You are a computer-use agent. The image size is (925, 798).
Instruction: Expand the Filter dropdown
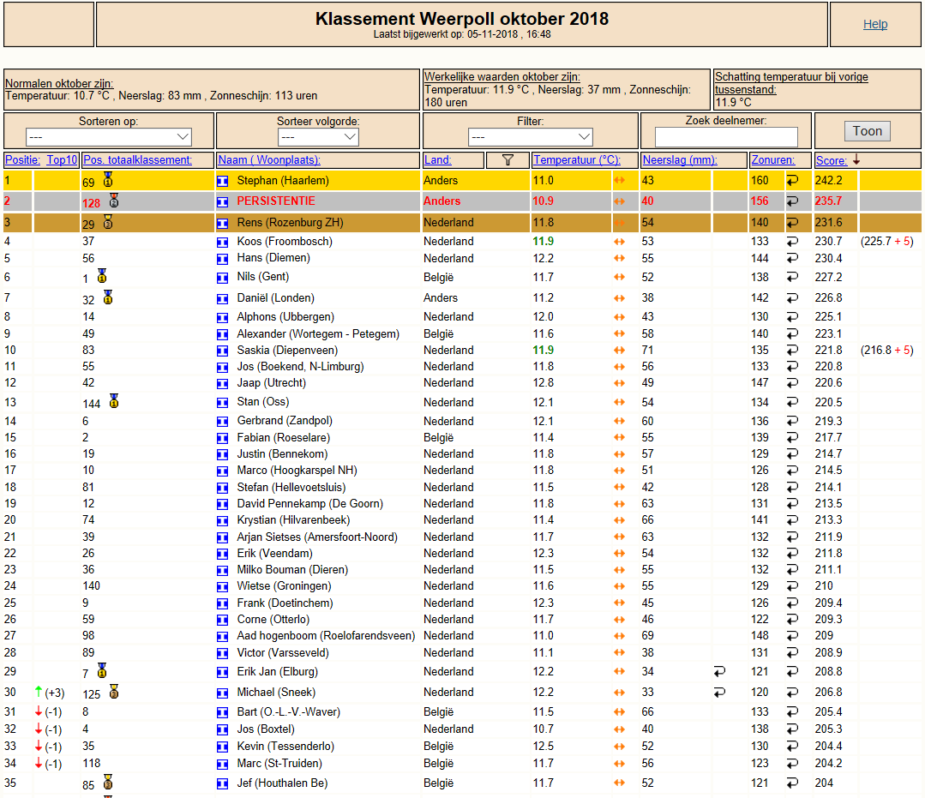click(x=530, y=137)
